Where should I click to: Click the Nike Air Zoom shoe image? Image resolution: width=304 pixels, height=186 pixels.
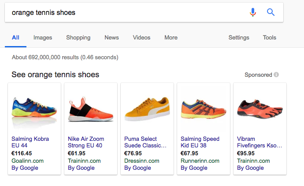click(91, 109)
